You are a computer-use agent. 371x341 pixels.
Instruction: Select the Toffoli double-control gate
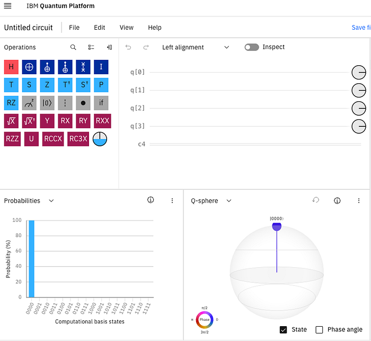point(65,67)
